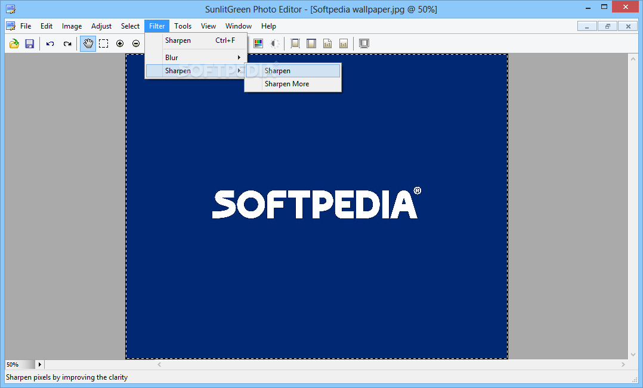Click the vertical scrollbar up arrow

(633, 59)
